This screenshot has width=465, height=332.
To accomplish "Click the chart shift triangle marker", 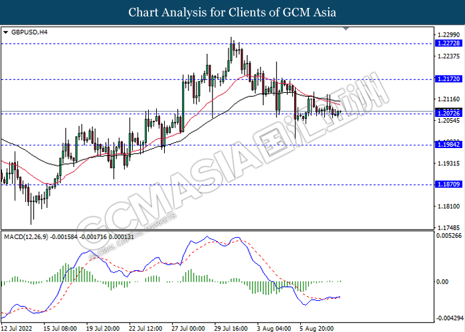I will point(346,29).
